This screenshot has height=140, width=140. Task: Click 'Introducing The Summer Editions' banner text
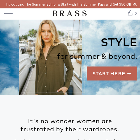click(x=33, y=4)
